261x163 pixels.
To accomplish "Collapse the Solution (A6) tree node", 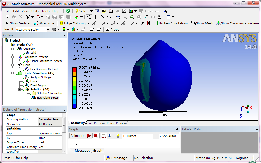I will [x=19, y=89].
